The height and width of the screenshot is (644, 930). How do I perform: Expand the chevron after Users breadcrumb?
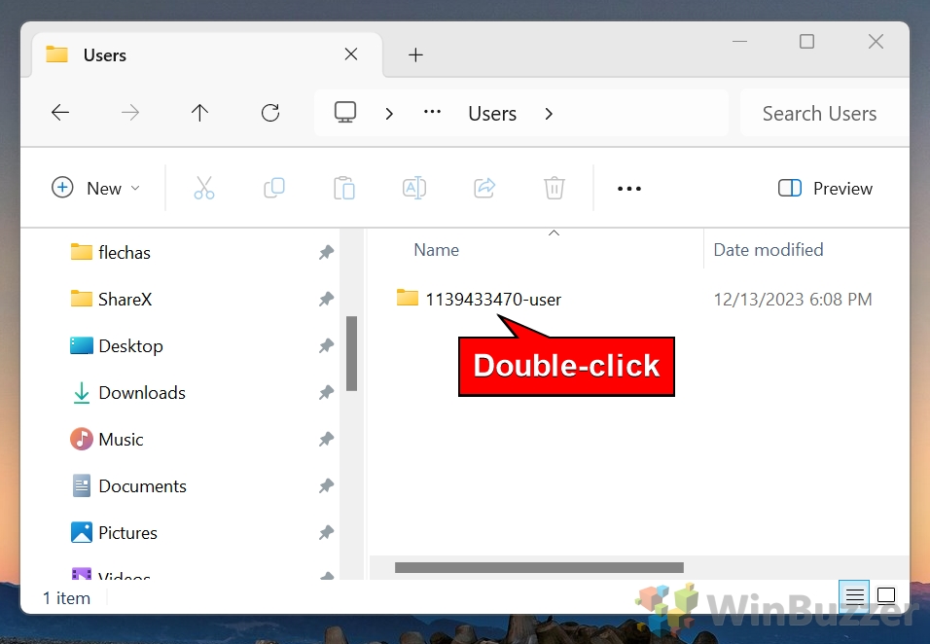tap(549, 113)
